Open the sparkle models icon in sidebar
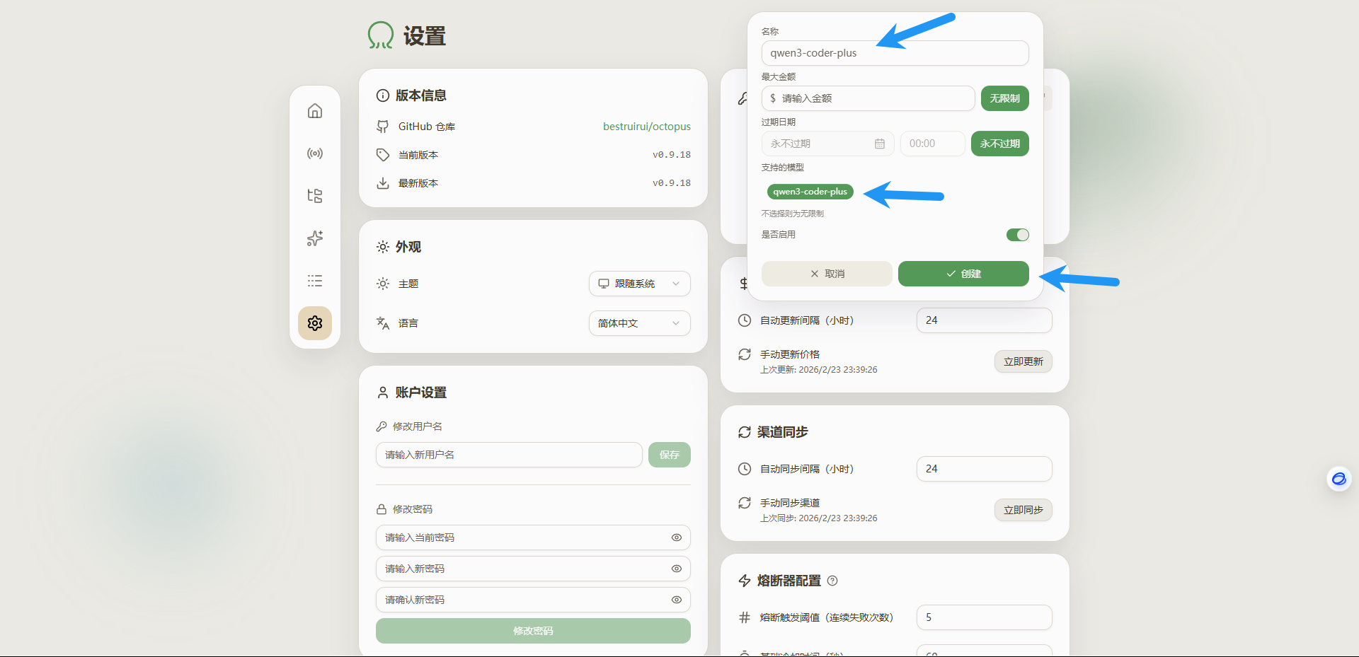Image resolution: width=1359 pixels, height=657 pixels. (315, 238)
